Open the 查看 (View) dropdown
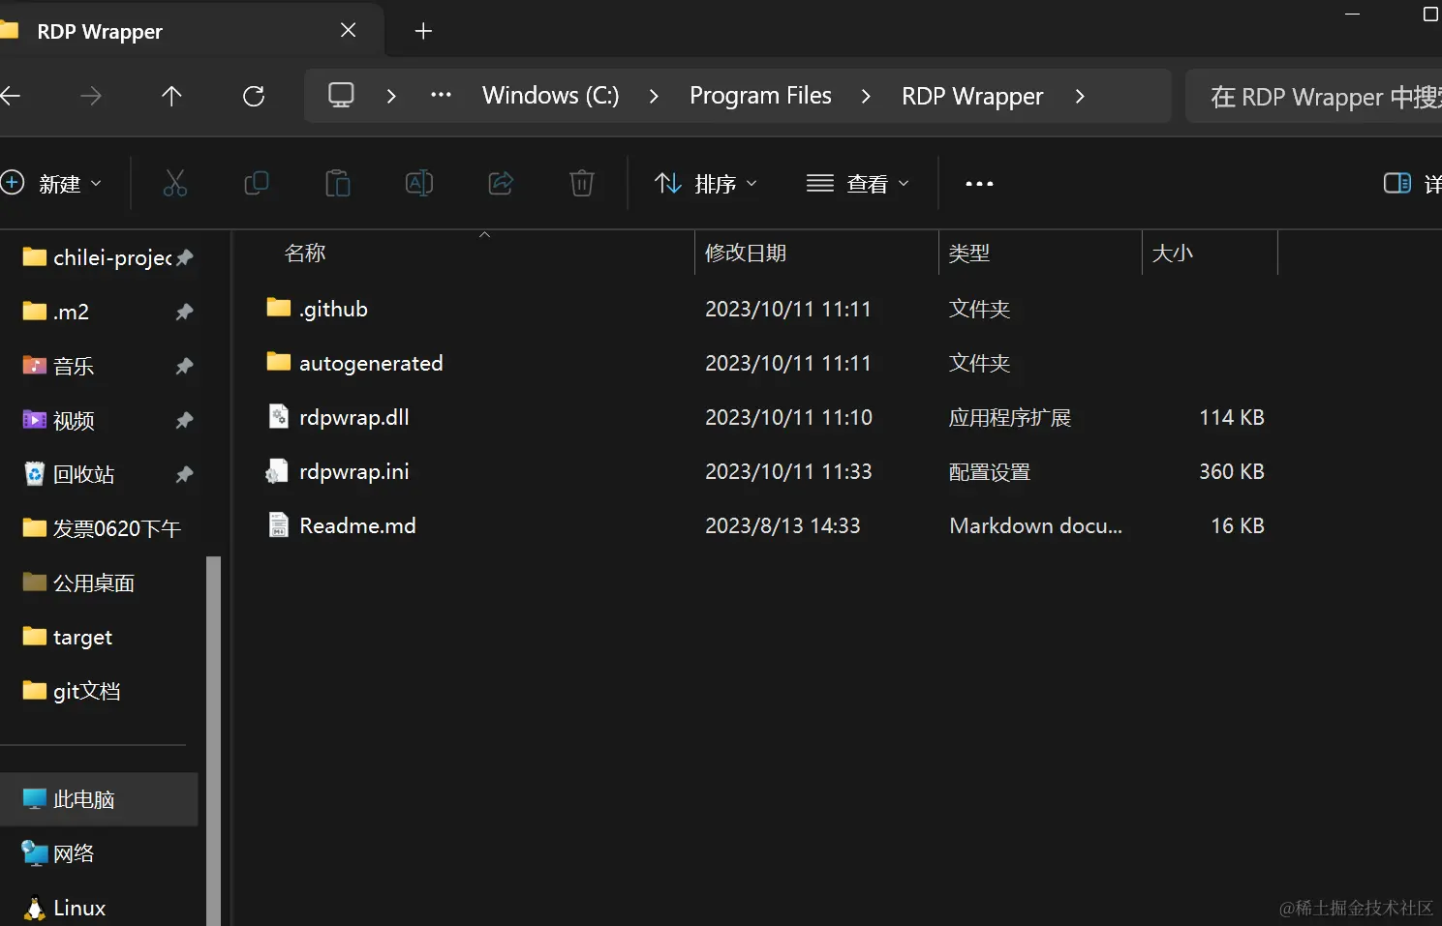This screenshot has width=1442, height=926. 858,183
